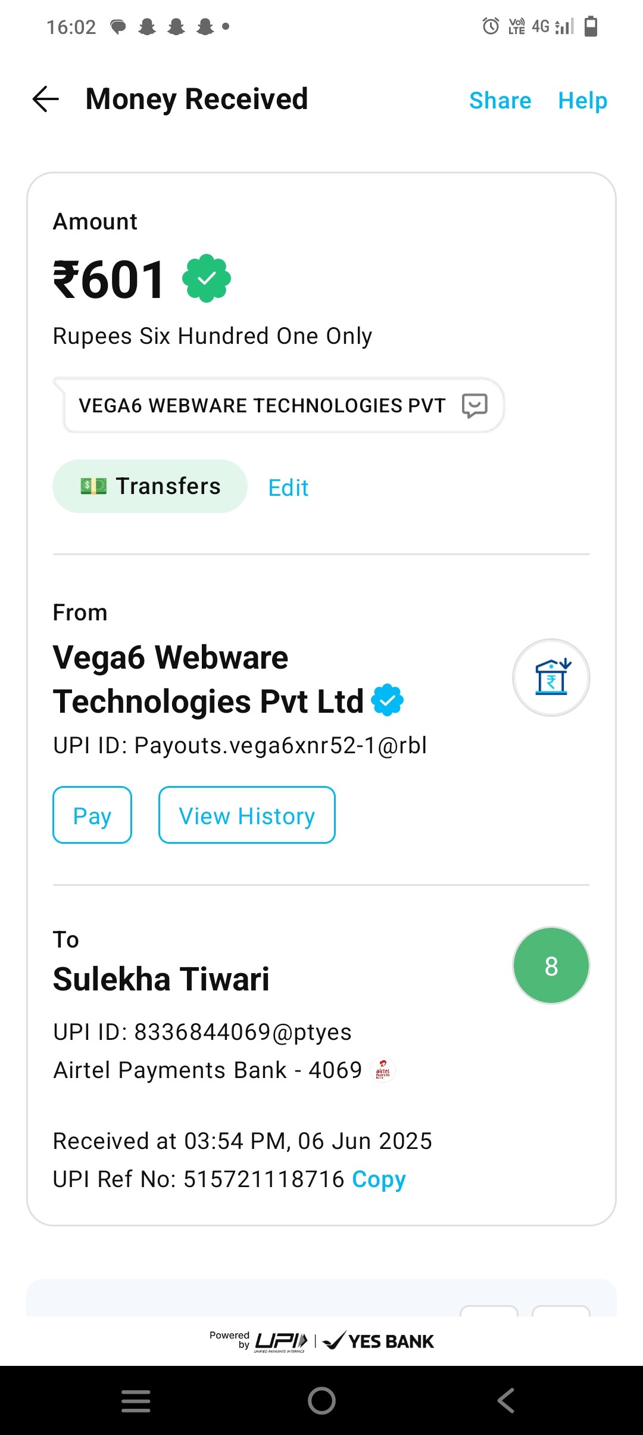The height and width of the screenshot is (1435, 643).
Task: Edit the Transfers category tag
Action: (x=288, y=487)
